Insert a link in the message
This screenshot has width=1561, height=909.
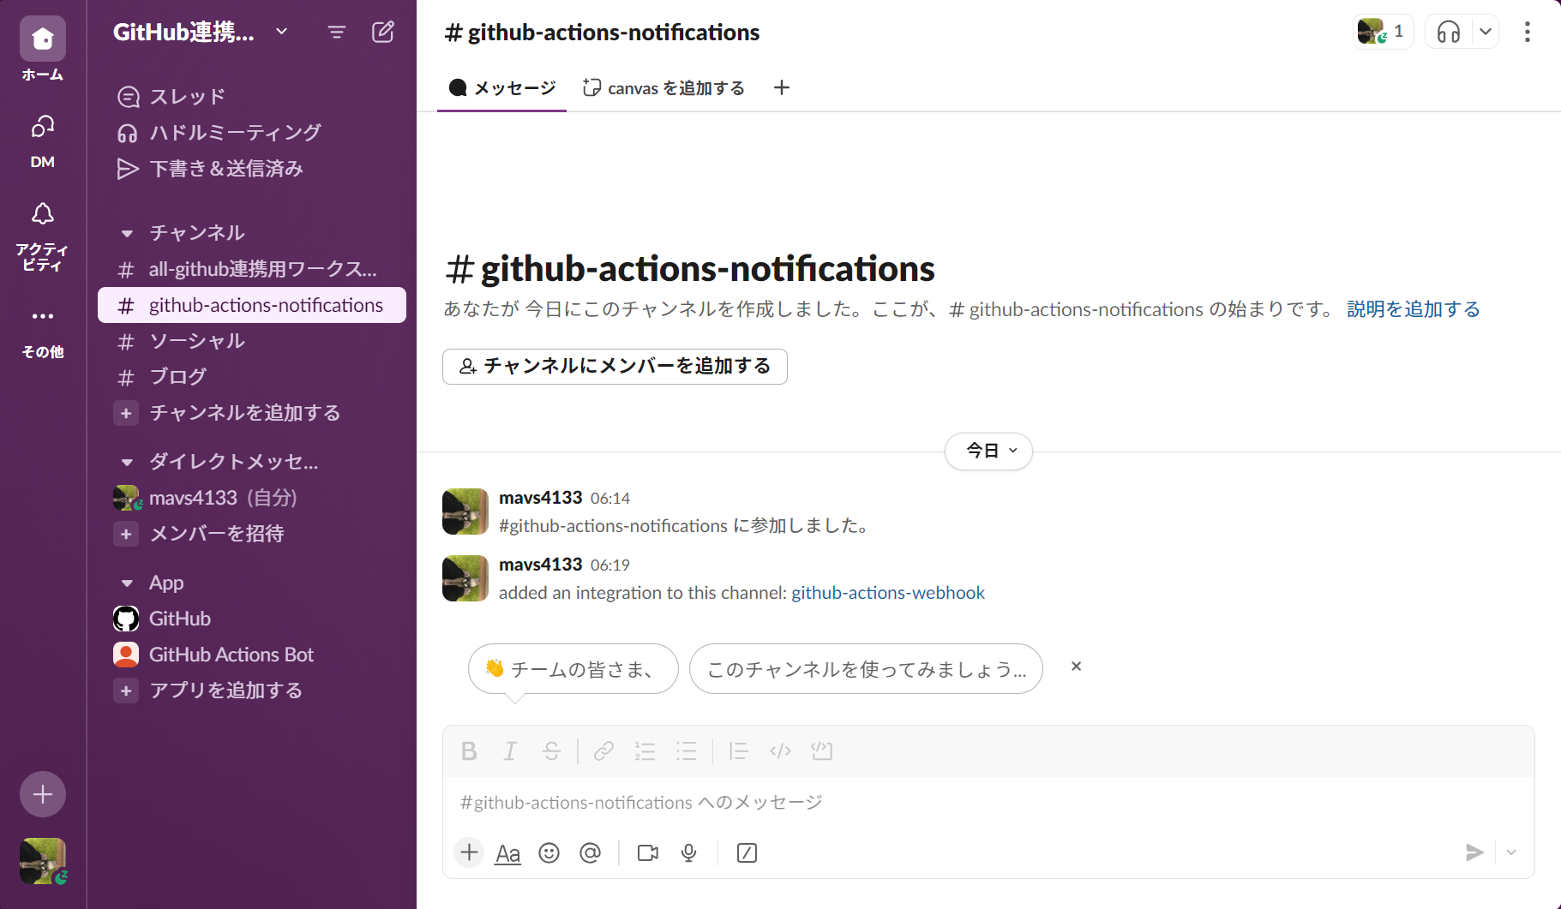603,751
